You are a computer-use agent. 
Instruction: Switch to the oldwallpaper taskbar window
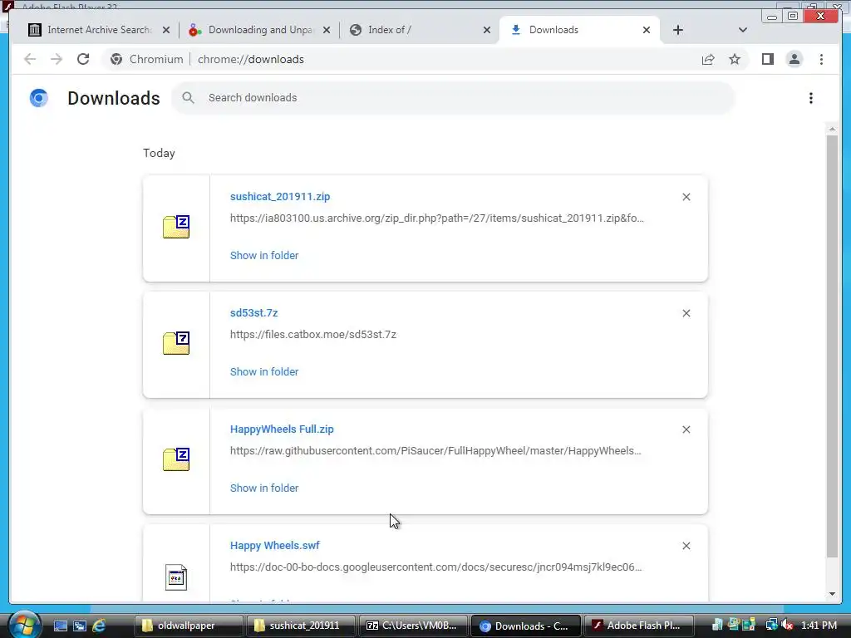189,626
